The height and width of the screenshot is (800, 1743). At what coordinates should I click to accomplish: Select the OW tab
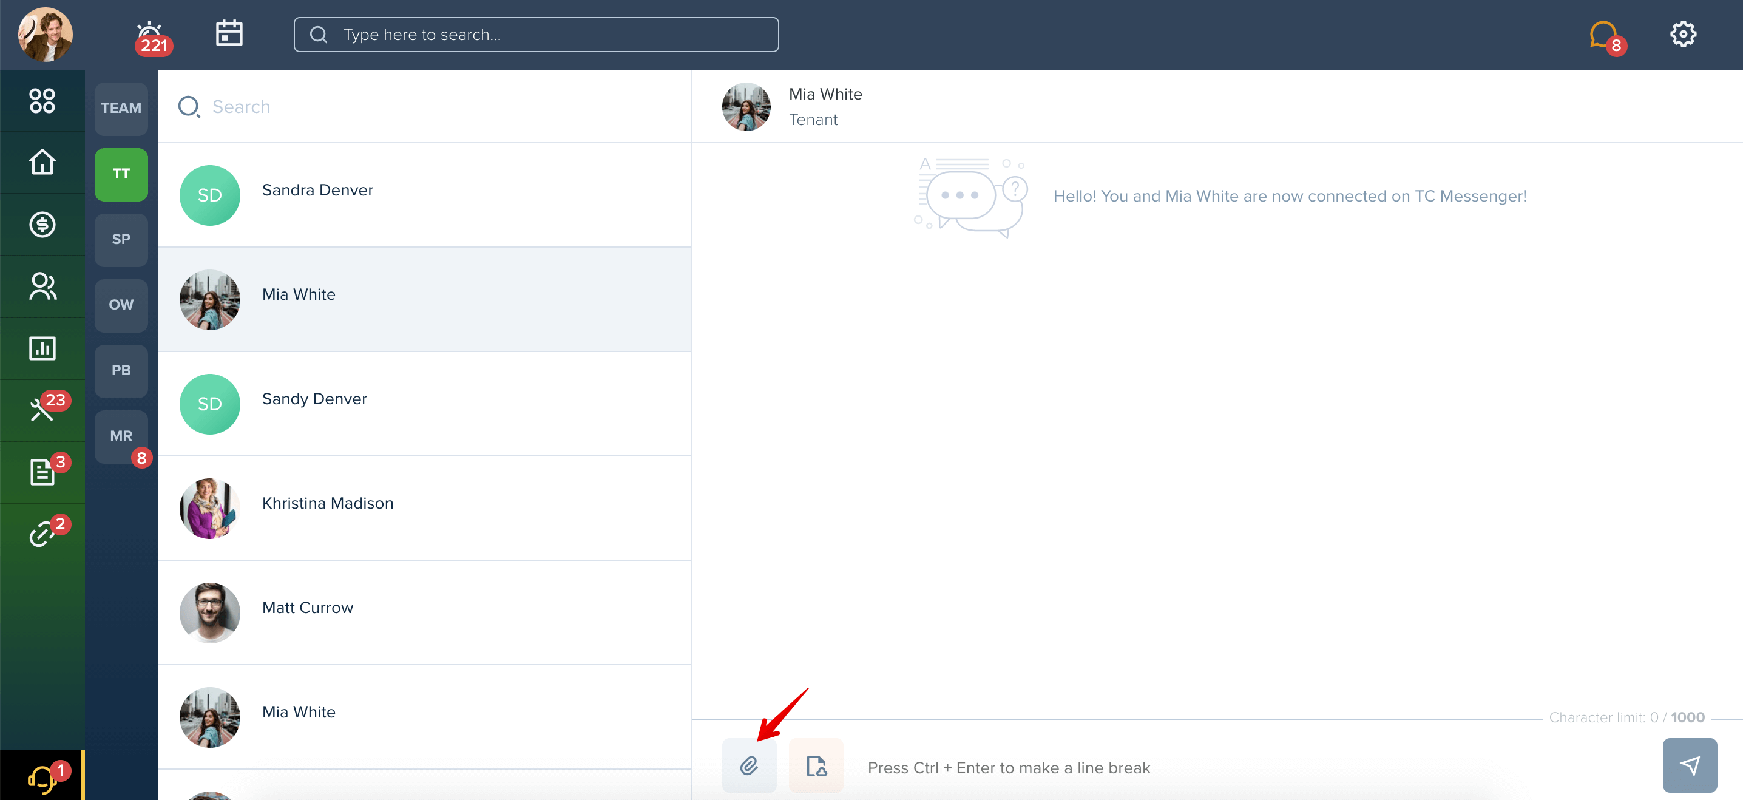click(x=121, y=305)
